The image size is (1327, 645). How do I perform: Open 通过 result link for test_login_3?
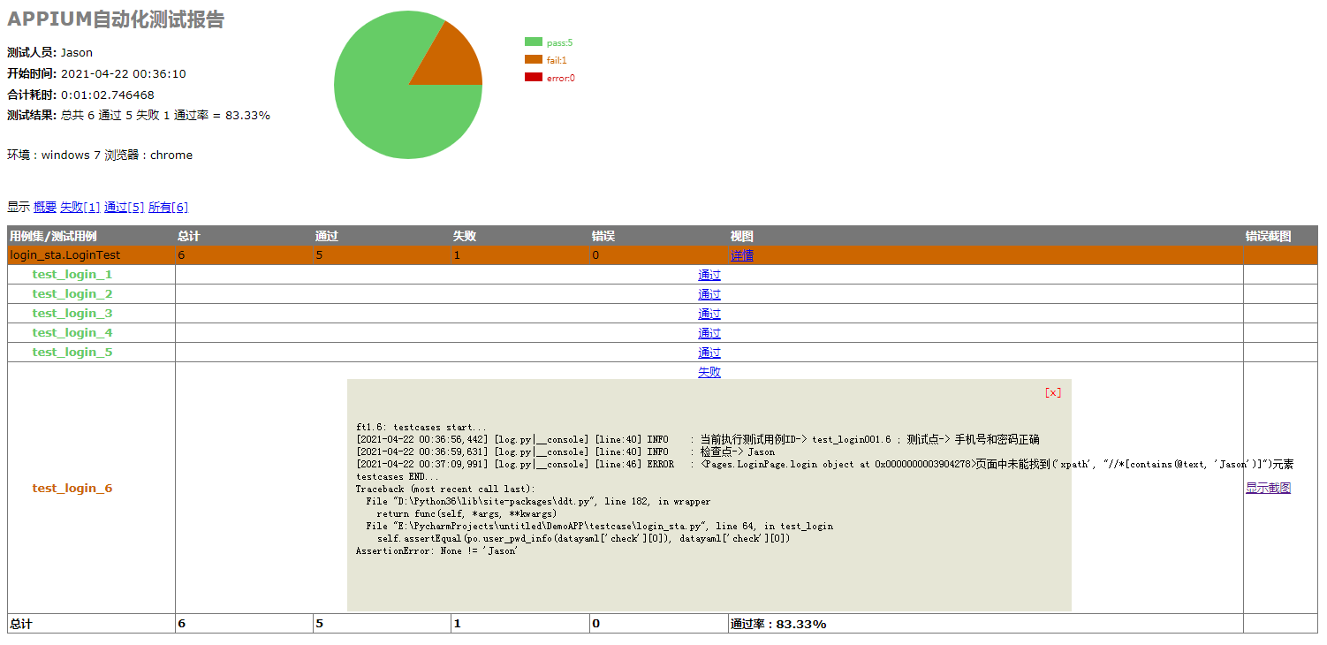click(x=709, y=314)
